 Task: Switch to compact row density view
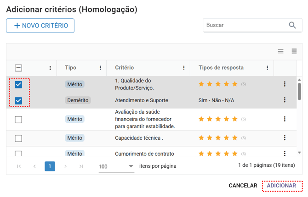coord(294,51)
